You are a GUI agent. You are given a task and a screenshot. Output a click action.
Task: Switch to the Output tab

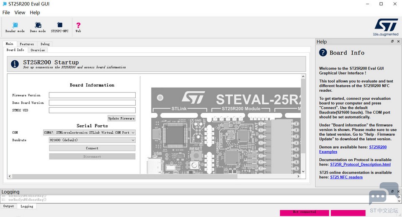click(8, 206)
